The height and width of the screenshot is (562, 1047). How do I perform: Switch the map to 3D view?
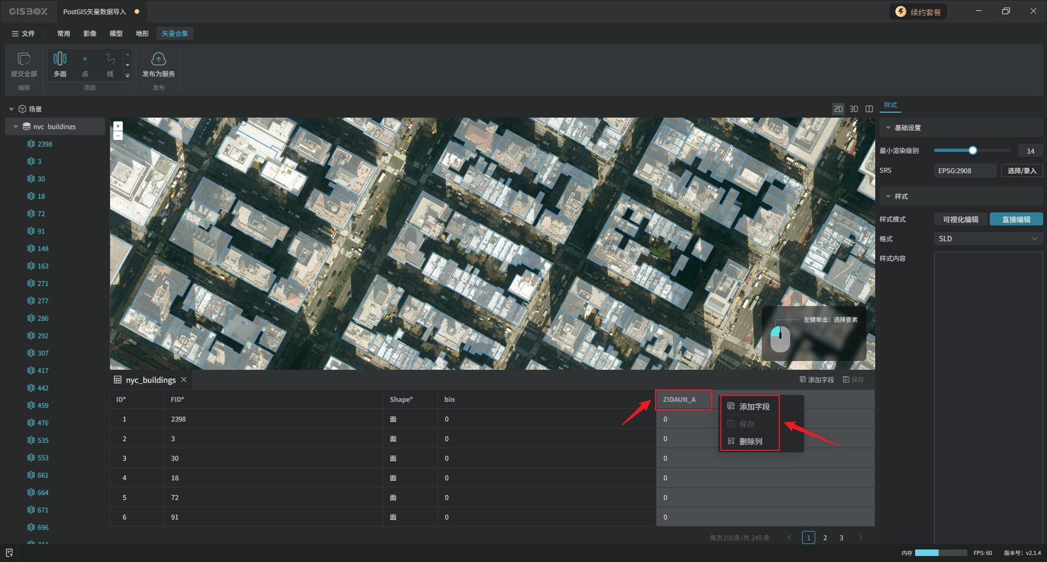[x=854, y=109]
